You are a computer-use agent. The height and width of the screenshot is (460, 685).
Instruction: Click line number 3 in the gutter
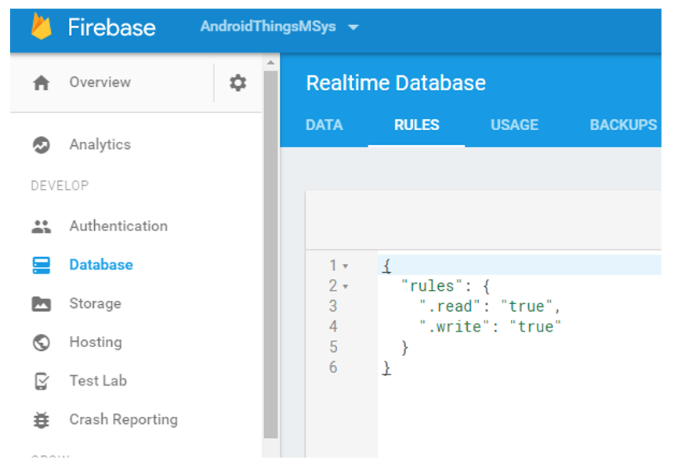point(333,306)
